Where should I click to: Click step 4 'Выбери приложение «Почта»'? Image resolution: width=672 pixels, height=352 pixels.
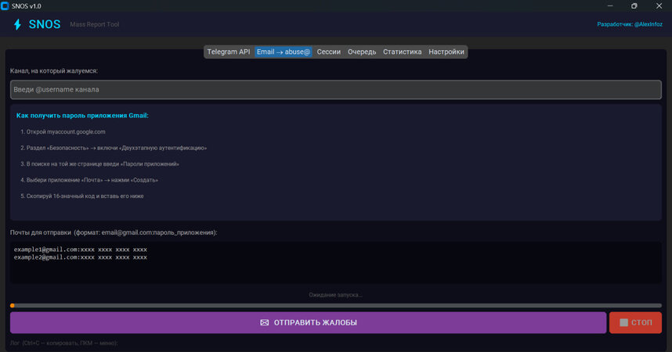coord(89,180)
